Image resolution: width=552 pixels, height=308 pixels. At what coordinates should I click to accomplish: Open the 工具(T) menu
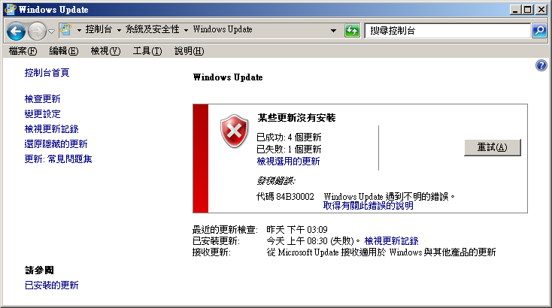click(x=147, y=51)
